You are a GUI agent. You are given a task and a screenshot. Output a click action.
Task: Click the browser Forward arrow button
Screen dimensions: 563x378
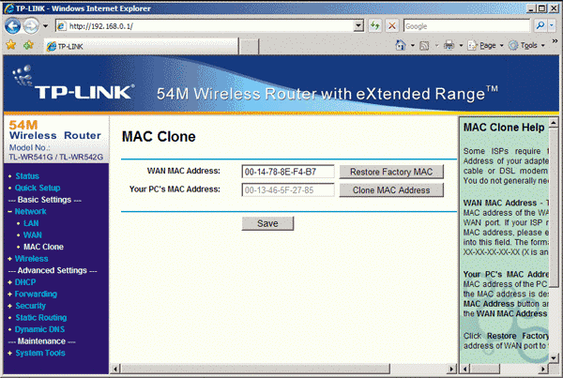pos(31,26)
